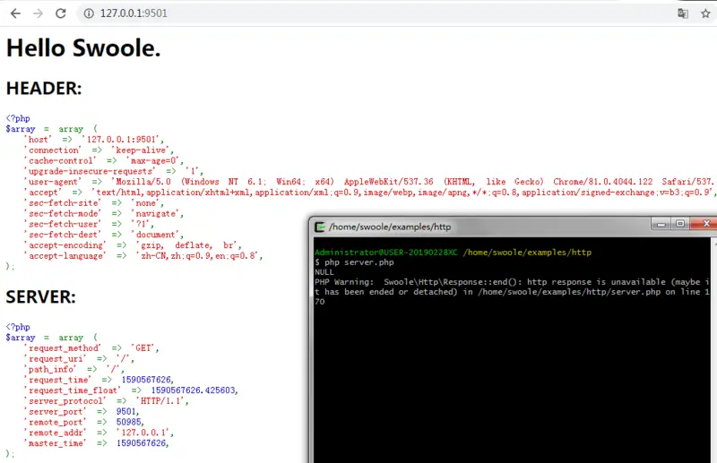The height and width of the screenshot is (463, 717).
Task: Select the 'sec-fetch-mode' => 'navigate' line
Action: 103,213
